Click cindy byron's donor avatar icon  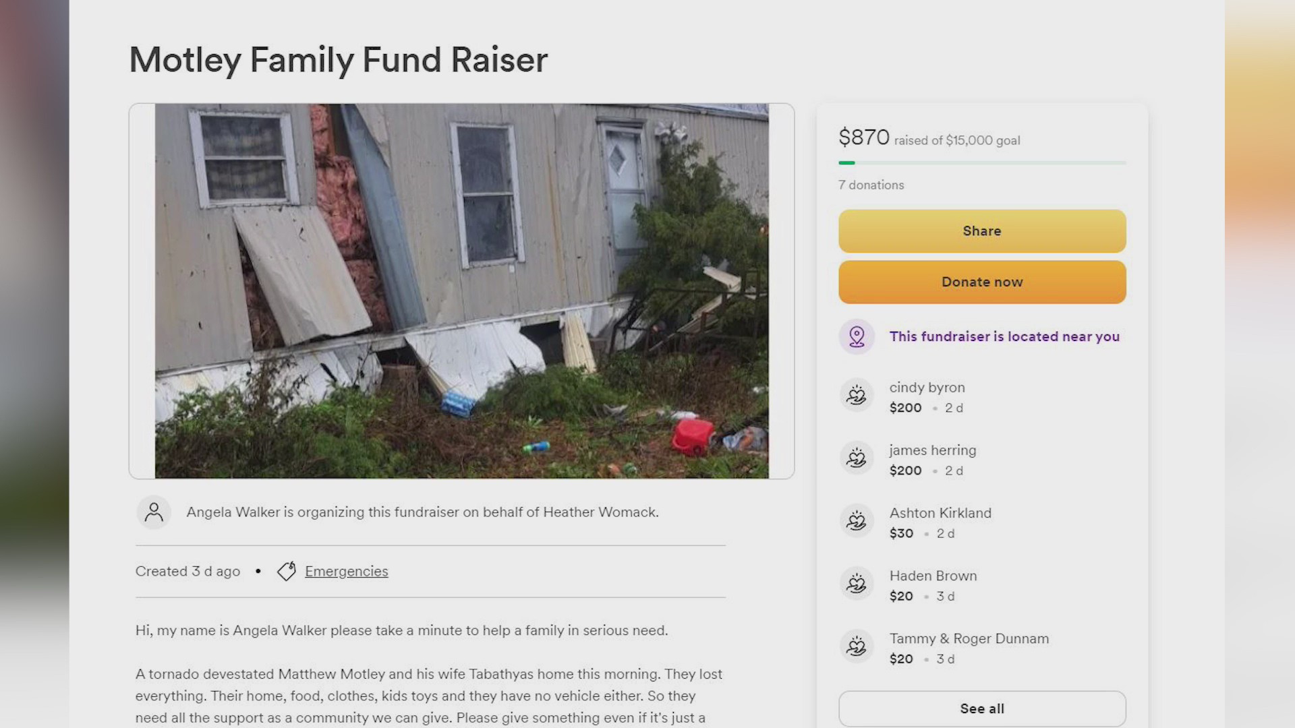pos(857,395)
